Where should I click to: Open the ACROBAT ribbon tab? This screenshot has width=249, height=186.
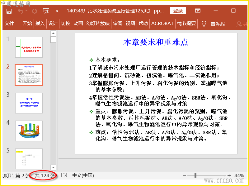(162, 24)
